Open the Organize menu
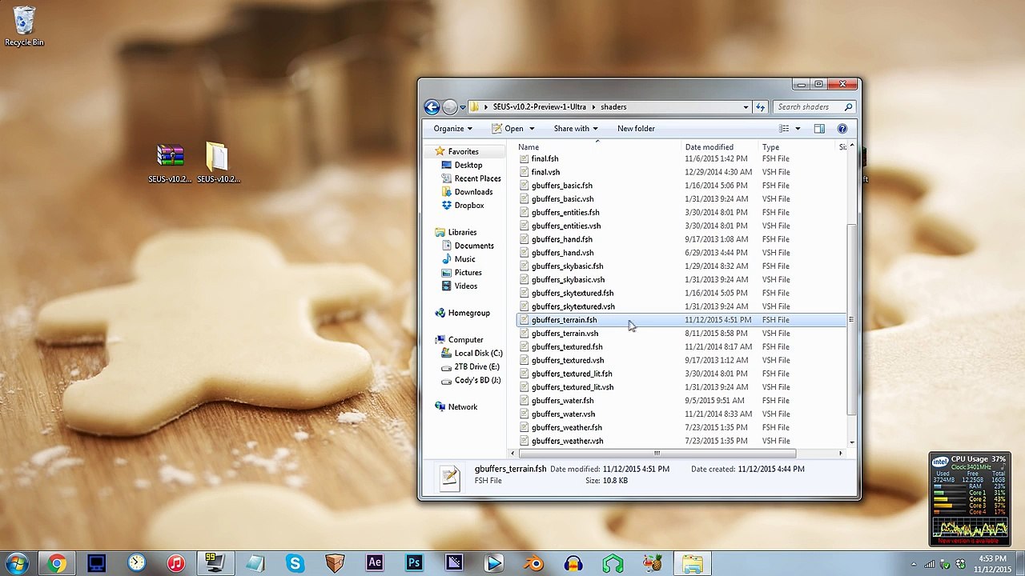 (452, 129)
